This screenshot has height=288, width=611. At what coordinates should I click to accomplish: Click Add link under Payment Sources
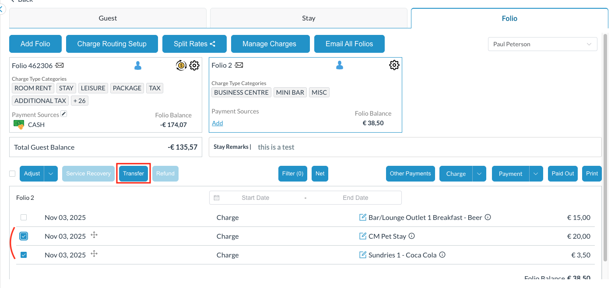(x=218, y=123)
